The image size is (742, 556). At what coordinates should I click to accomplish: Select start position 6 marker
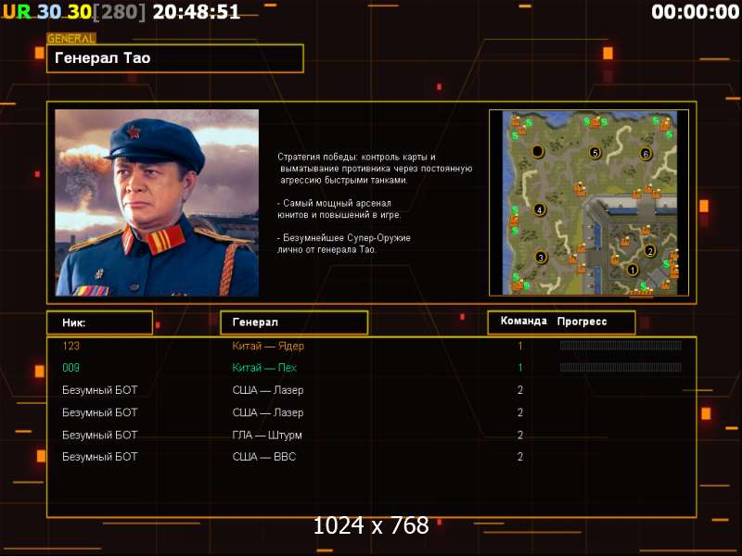pos(646,154)
